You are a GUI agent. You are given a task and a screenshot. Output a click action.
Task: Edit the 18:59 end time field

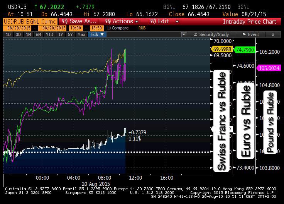click(96, 28)
